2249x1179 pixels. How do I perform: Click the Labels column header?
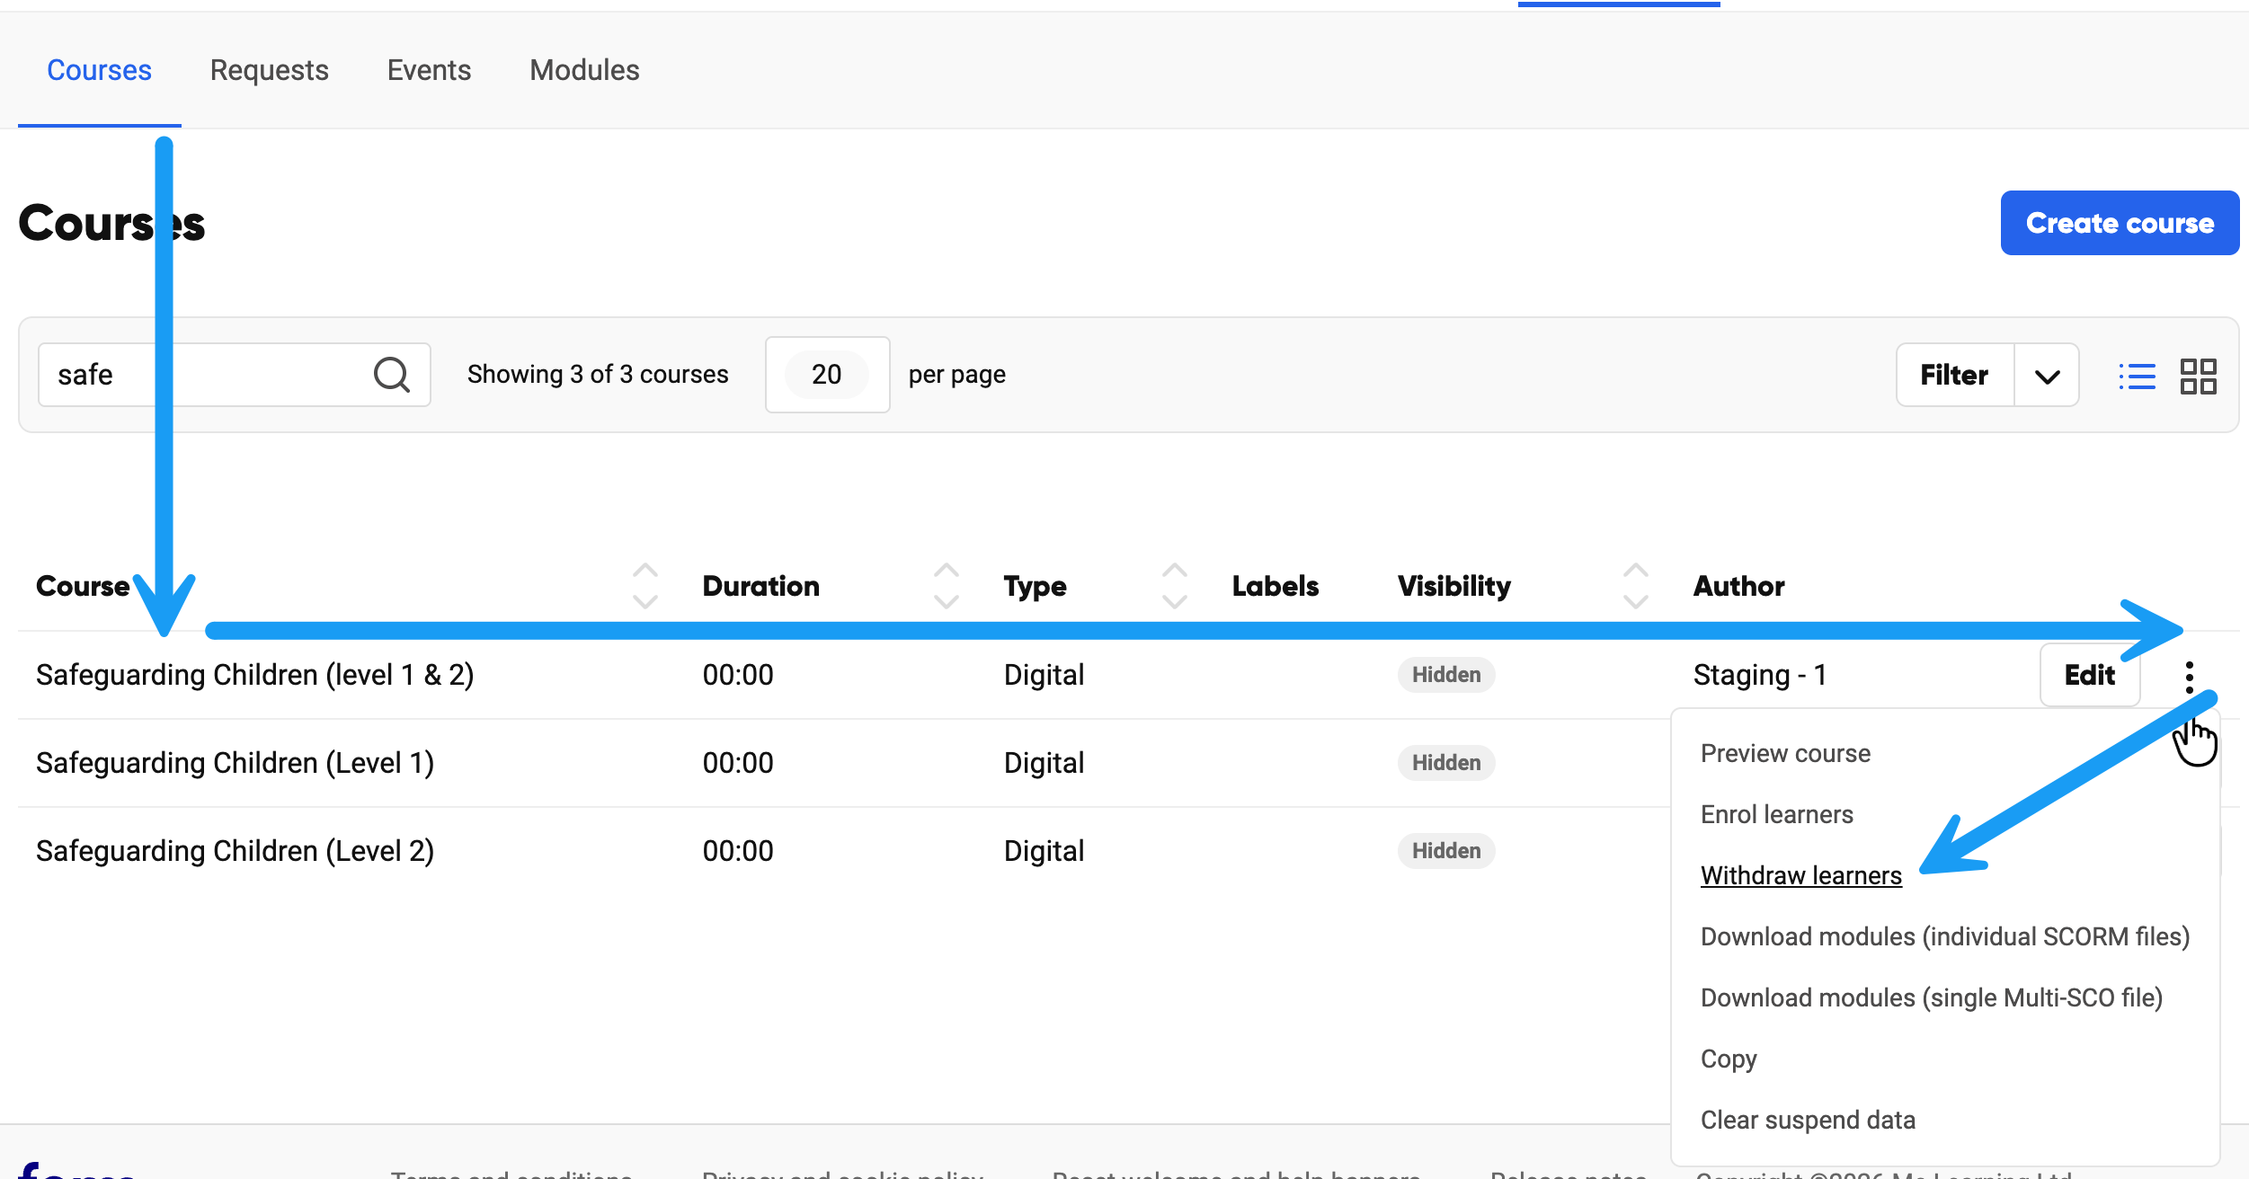[1275, 586]
